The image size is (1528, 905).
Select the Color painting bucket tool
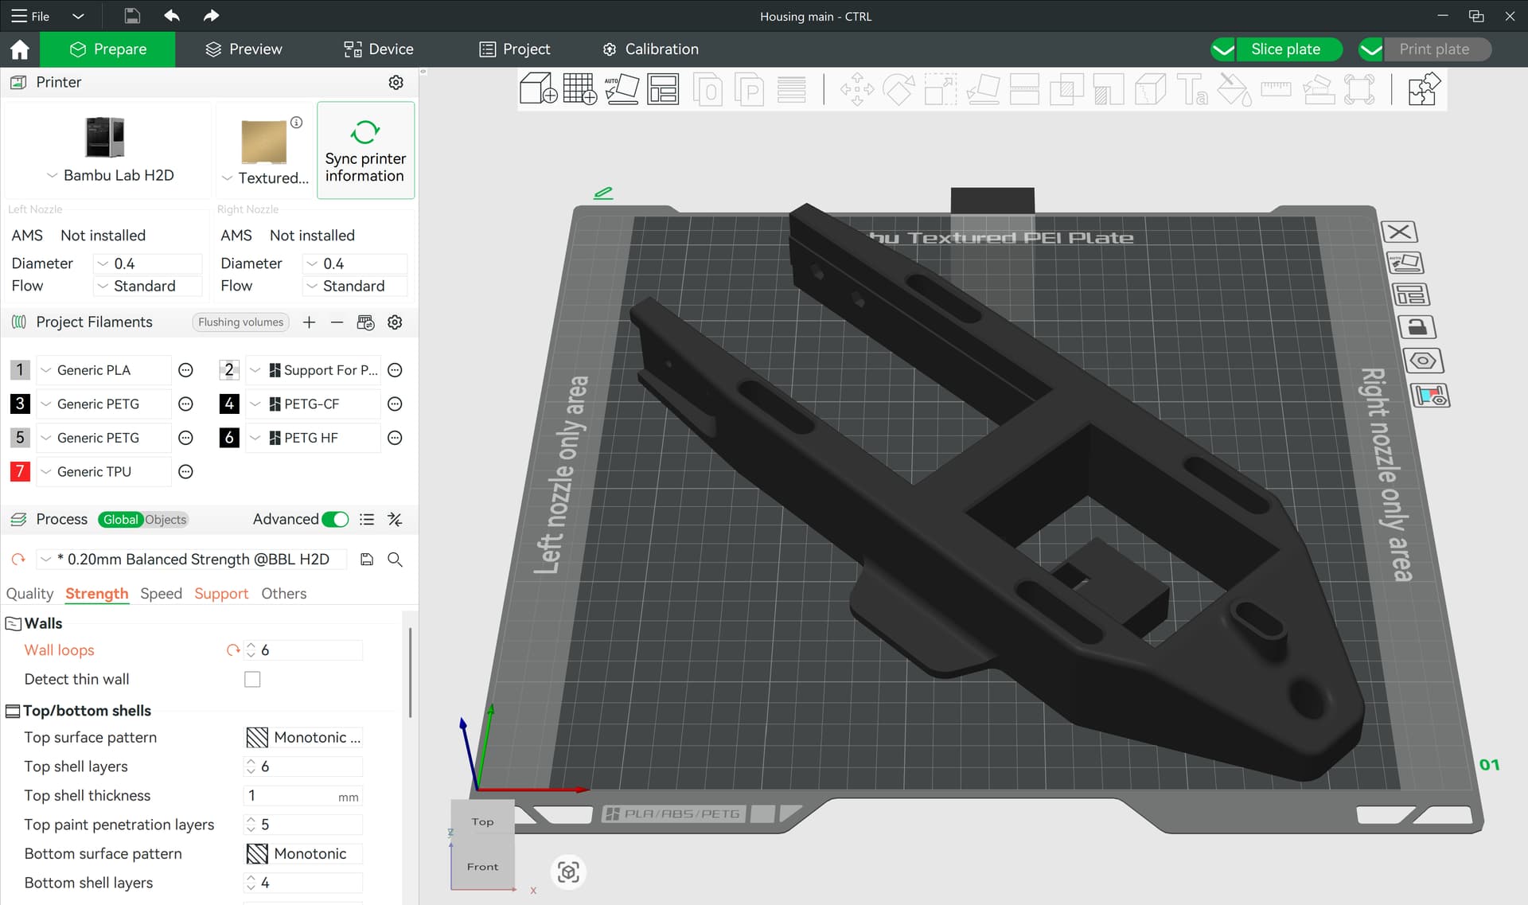(x=1234, y=89)
